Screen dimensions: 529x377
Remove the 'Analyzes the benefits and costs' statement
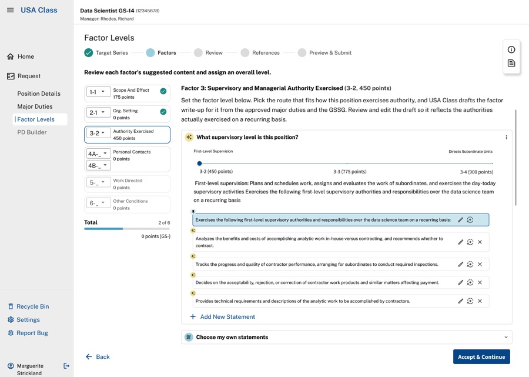480,242
